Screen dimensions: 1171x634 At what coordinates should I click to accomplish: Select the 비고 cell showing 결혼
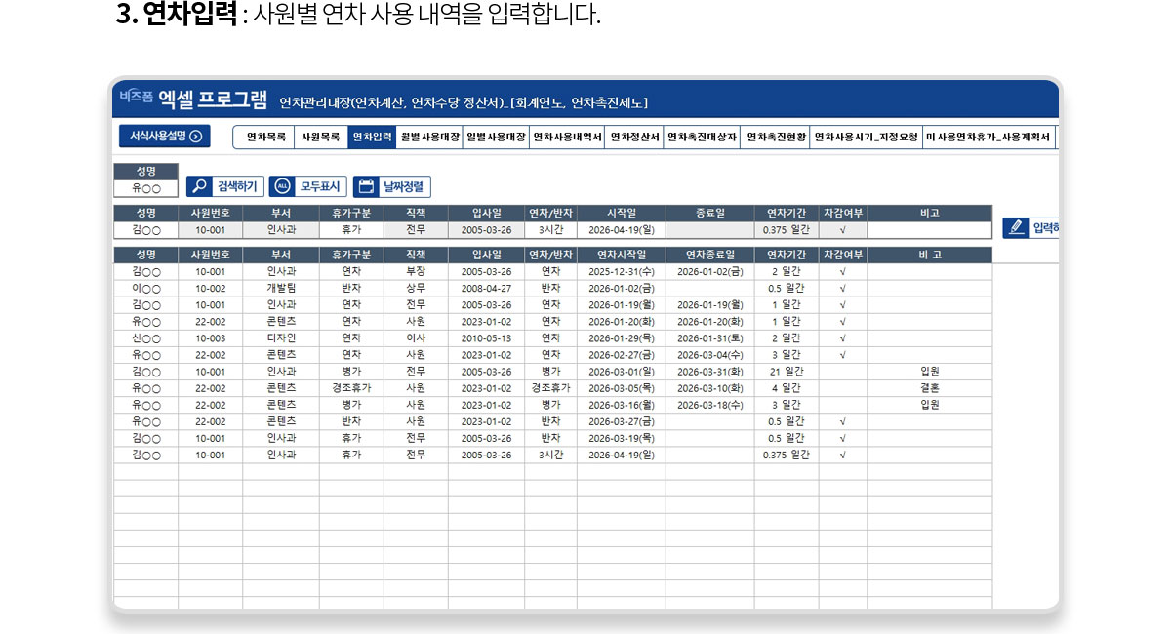[929, 388]
